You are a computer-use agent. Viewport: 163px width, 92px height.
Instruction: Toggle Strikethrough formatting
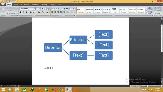pyautogui.click(x=31, y=12)
